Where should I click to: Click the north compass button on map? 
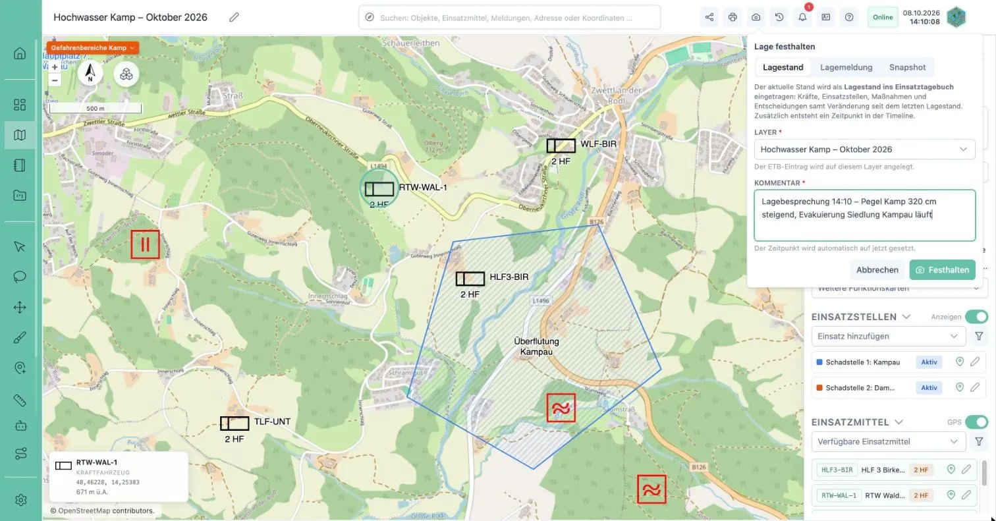pos(90,74)
